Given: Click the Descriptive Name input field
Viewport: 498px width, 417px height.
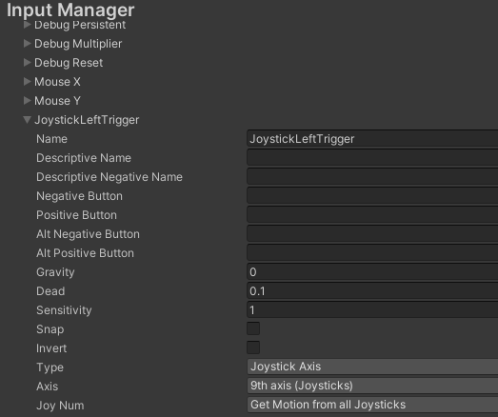Looking at the screenshot, I should coord(372,157).
